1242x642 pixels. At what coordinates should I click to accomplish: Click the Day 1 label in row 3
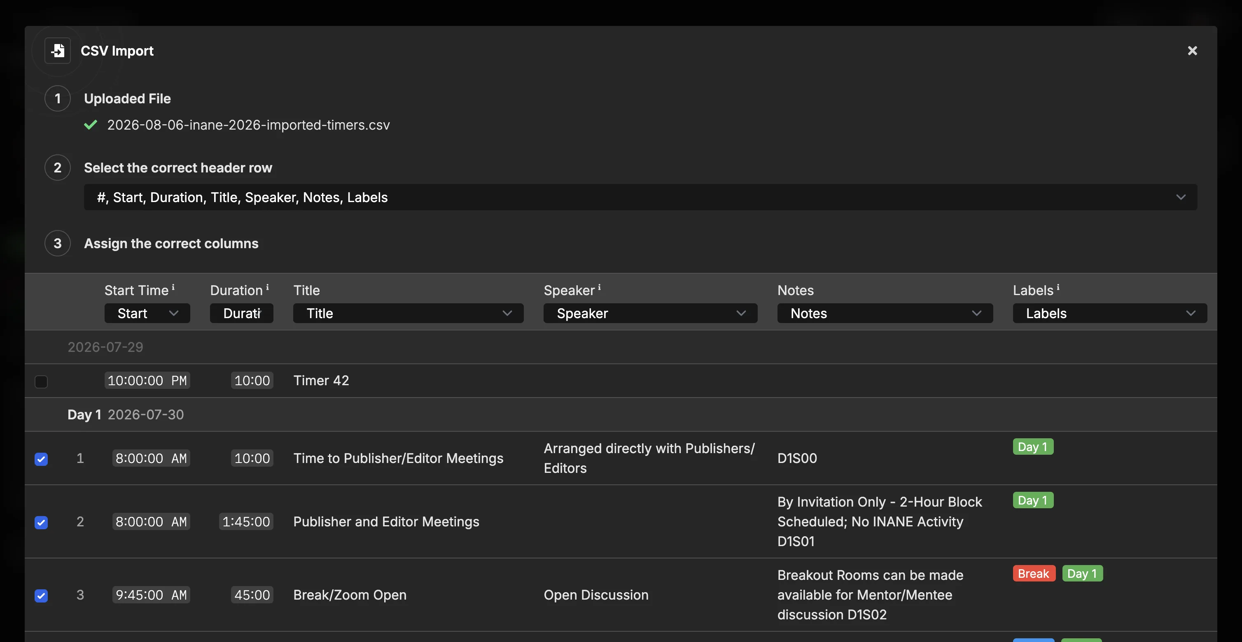[1082, 574]
